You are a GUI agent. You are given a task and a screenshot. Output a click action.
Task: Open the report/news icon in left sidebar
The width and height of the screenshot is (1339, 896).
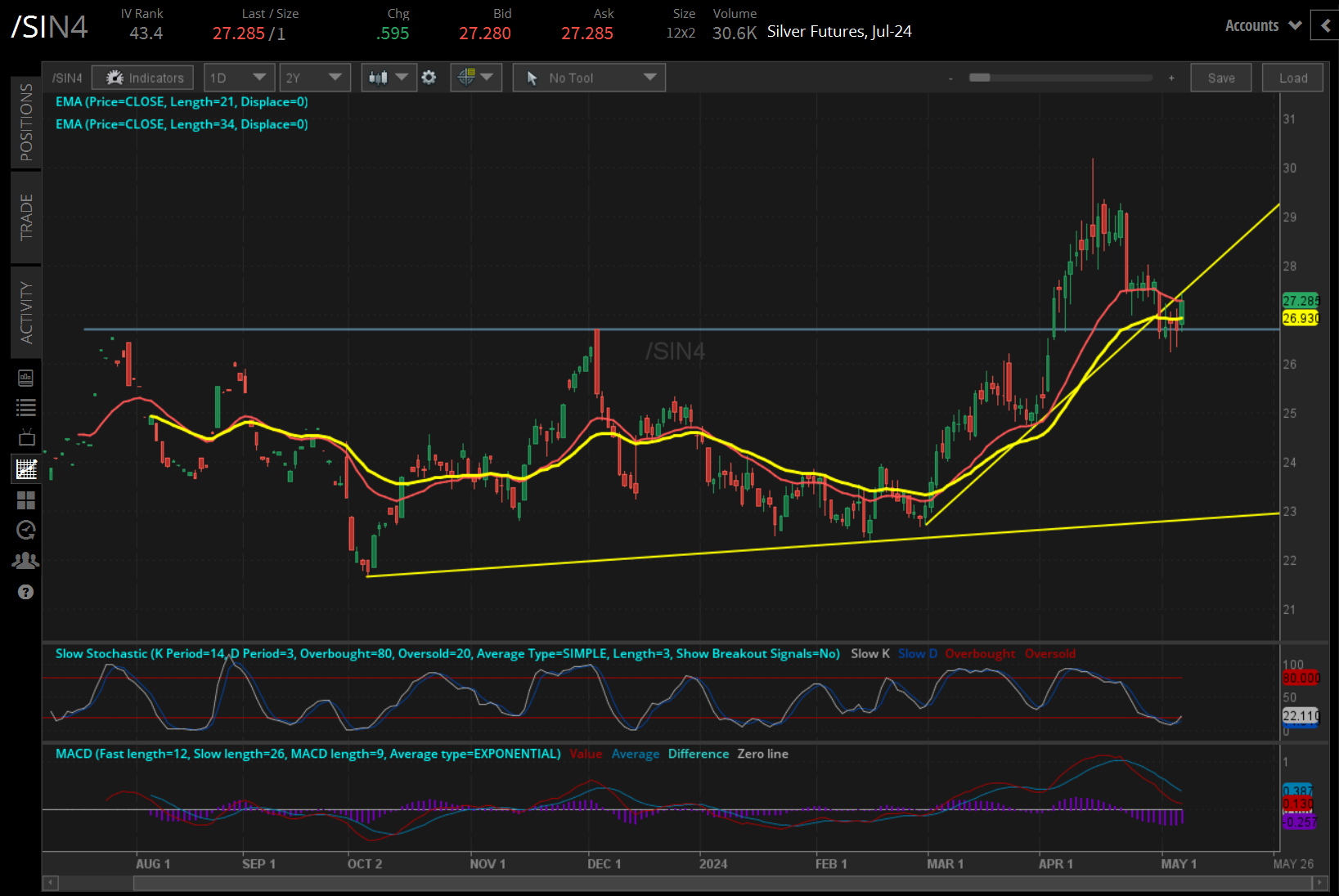tap(25, 377)
